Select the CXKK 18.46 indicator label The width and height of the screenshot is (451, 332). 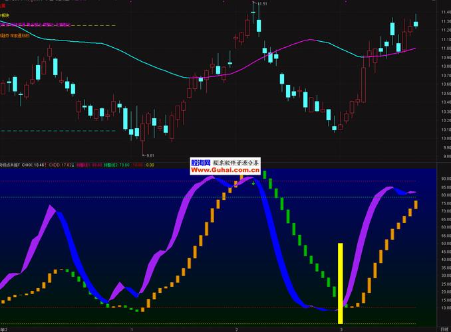click(33, 164)
